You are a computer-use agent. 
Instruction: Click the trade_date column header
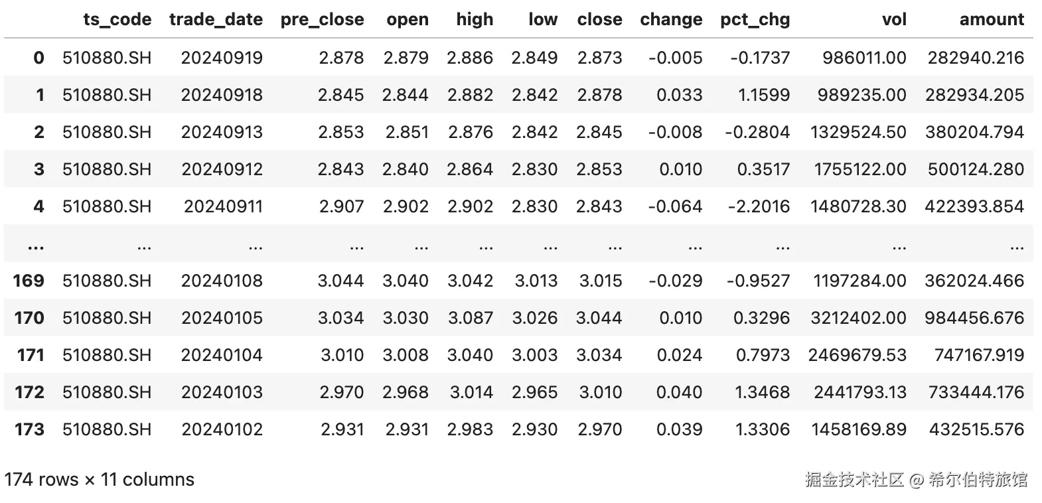pos(216,20)
